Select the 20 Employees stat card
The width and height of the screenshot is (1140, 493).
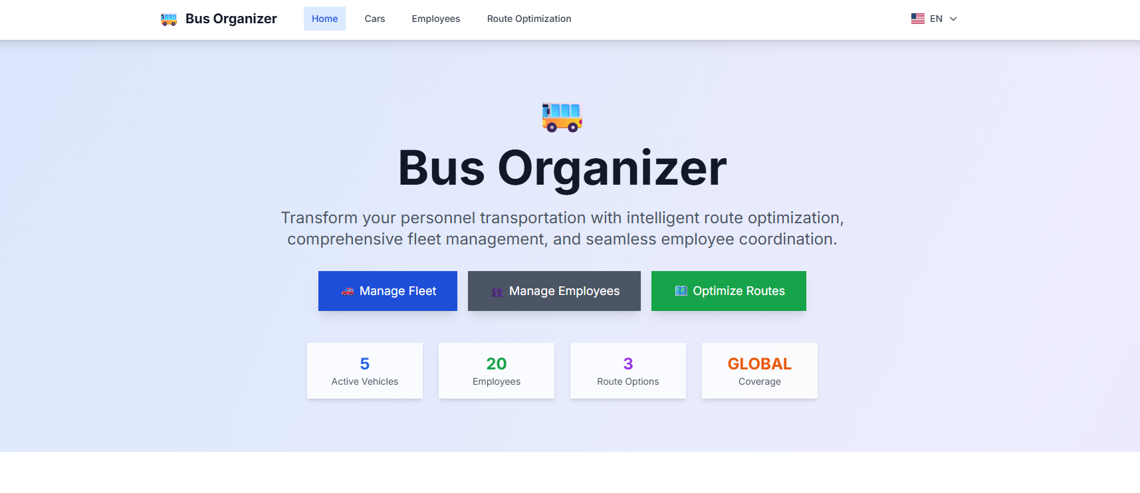pyautogui.click(x=497, y=371)
